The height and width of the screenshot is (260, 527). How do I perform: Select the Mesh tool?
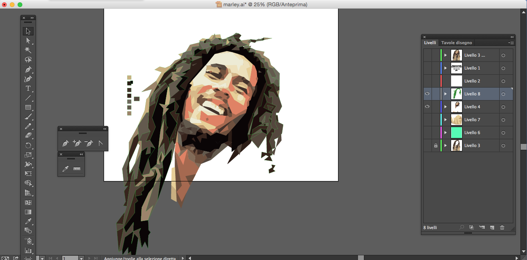[x=28, y=203]
